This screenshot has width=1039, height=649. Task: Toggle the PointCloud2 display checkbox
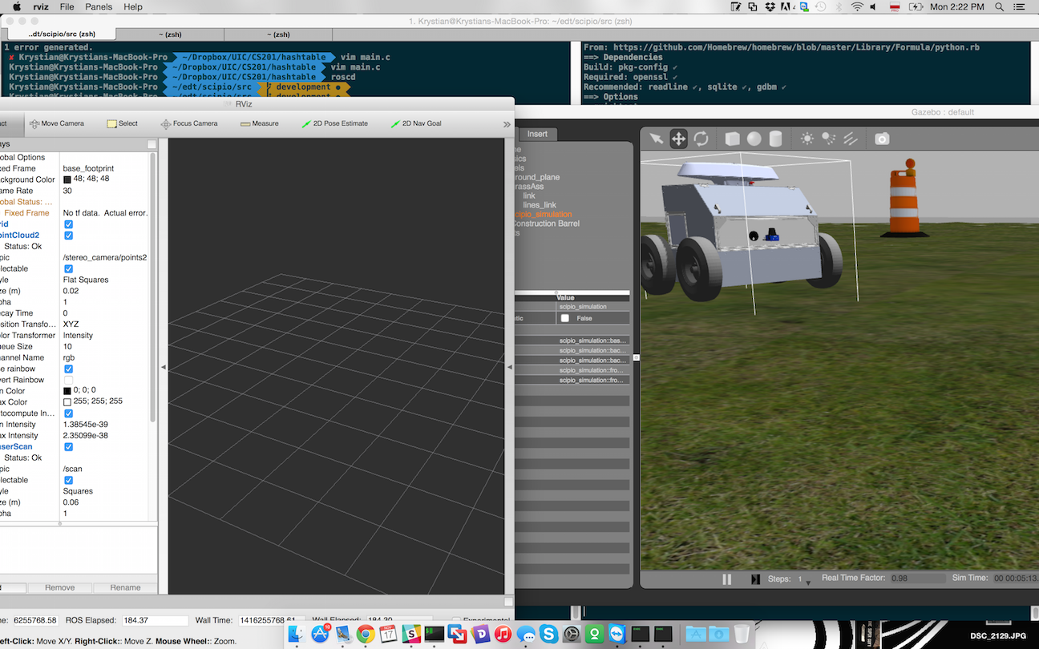tap(68, 236)
